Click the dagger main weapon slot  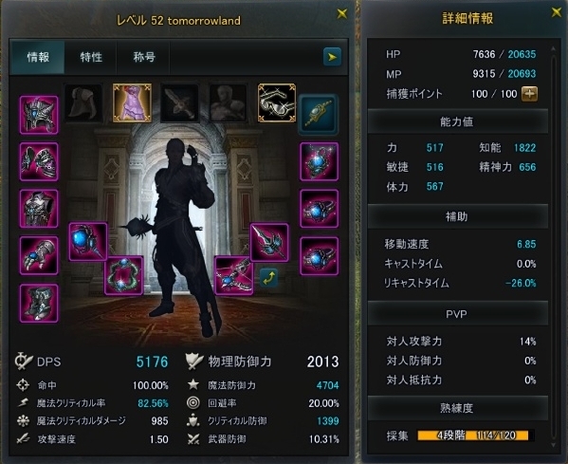[x=269, y=242]
